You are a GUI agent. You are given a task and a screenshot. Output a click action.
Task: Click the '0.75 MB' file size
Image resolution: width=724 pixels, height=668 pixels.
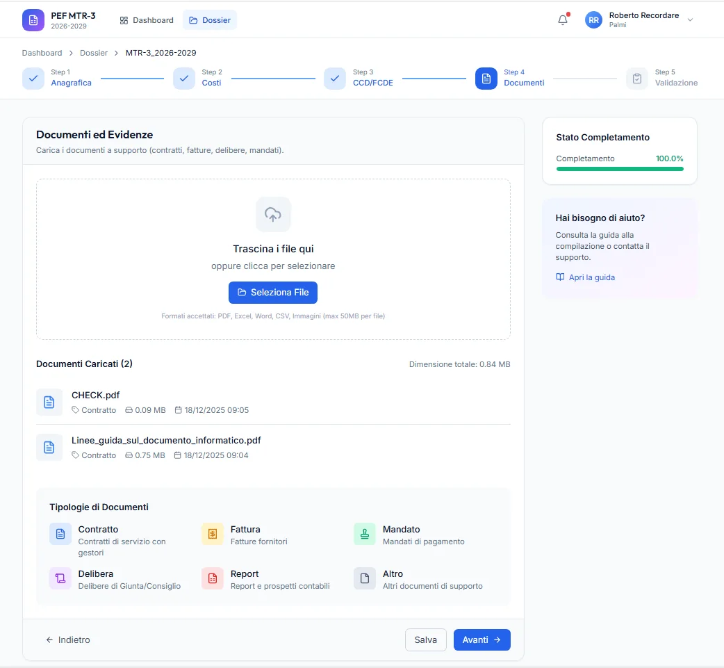150,455
